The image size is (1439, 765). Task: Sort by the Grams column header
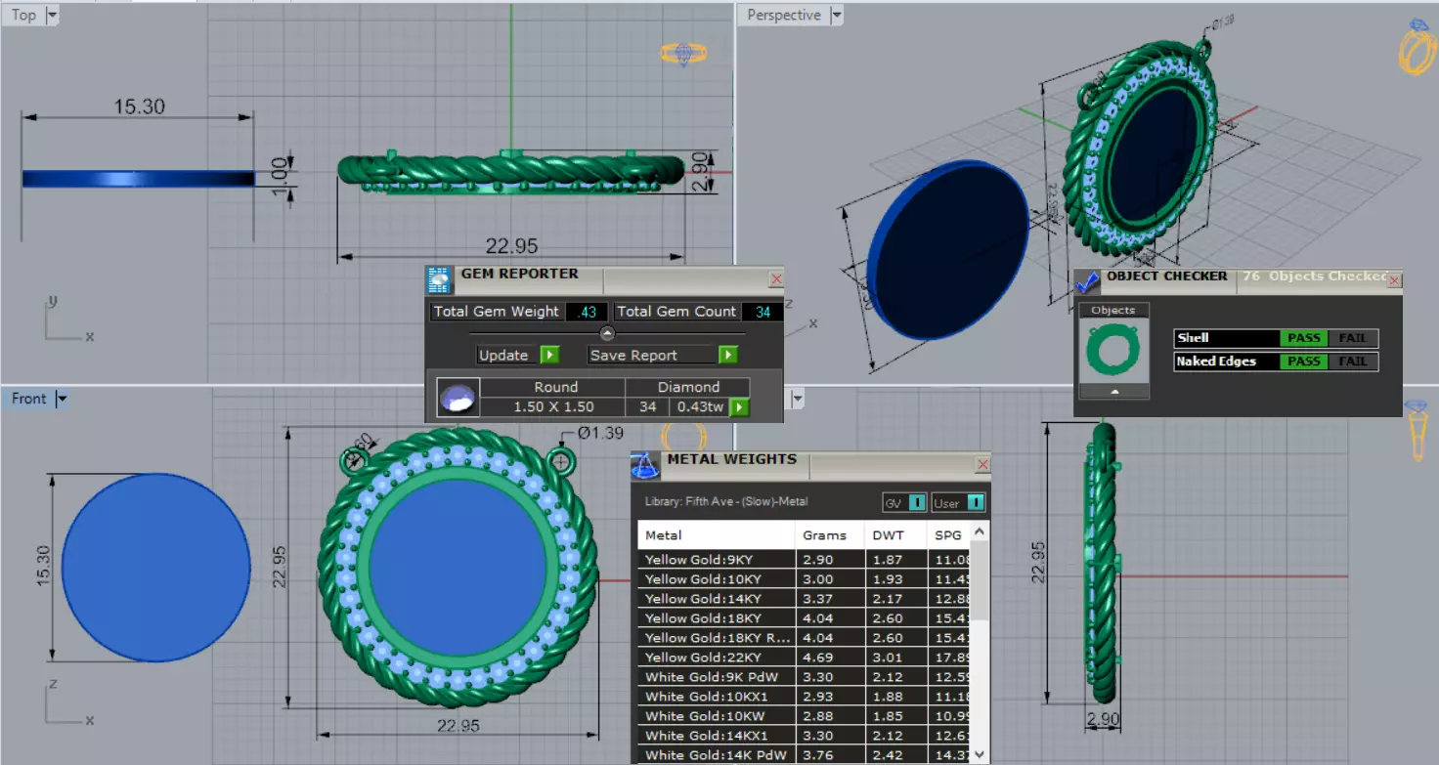(x=830, y=535)
